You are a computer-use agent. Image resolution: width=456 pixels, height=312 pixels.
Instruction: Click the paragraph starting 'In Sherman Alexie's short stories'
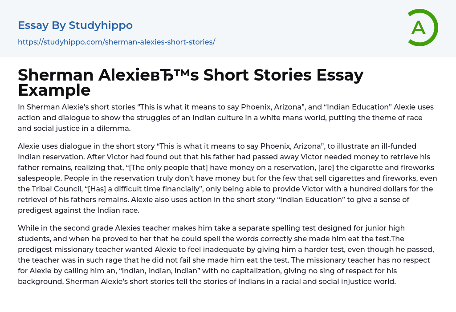click(x=225, y=118)
